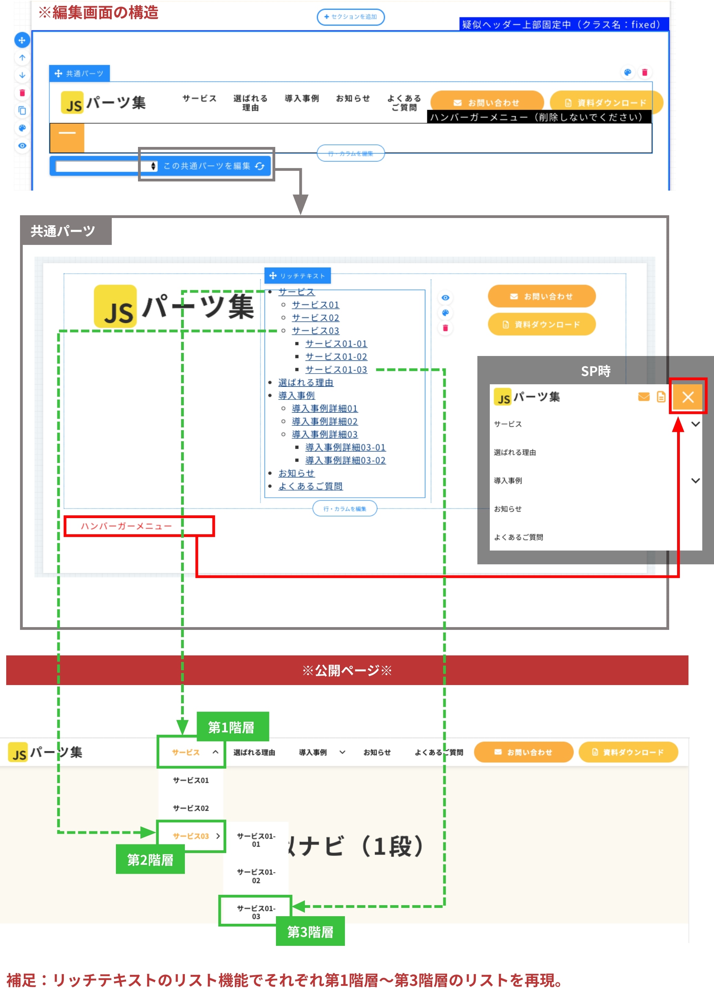Image resolution: width=714 pixels, height=990 pixels.
Task: Toggle the eye icon beside the rich text list
Action: 445,297
